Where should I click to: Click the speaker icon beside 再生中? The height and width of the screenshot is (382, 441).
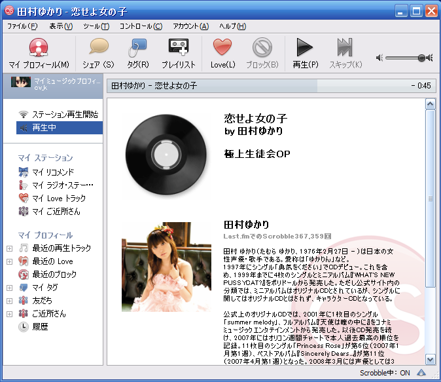(24, 128)
